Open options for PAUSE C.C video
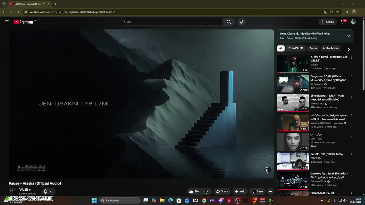 pyautogui.click(x=352, y=155)
